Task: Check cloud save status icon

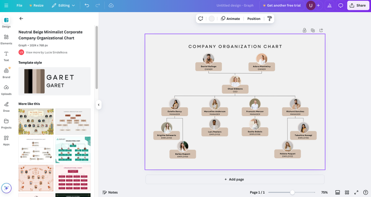Action: pos(111,5)
